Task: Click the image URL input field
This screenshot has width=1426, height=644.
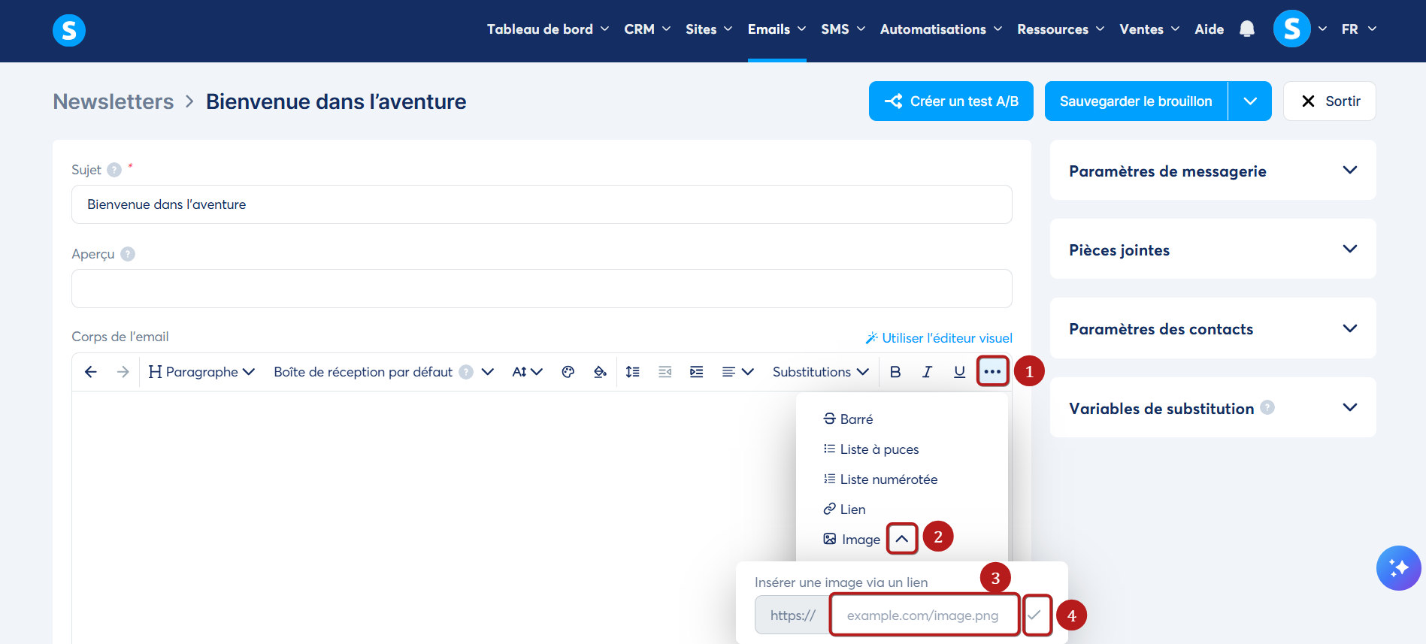Action: pyautogui.click(x=925, y=615)
